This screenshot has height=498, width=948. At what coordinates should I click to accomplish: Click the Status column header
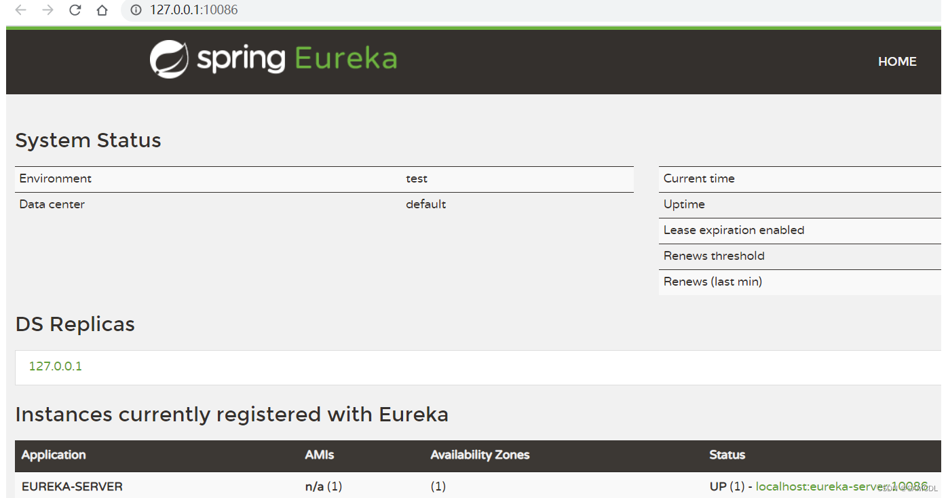727,455
